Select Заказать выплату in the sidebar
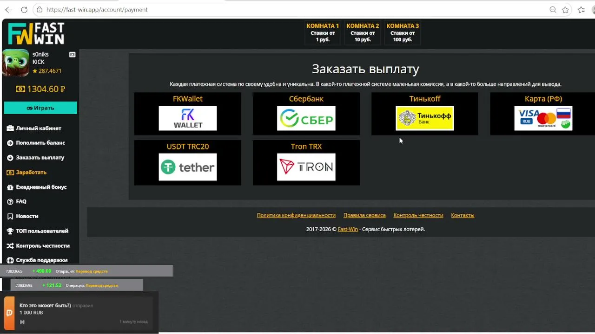The width and height of the screenshot is (595, 334). point(40,158)
